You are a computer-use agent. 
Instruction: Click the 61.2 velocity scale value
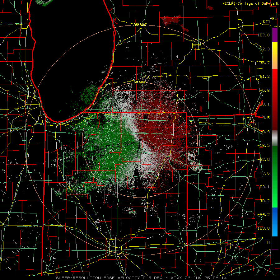tap(265, 77)
